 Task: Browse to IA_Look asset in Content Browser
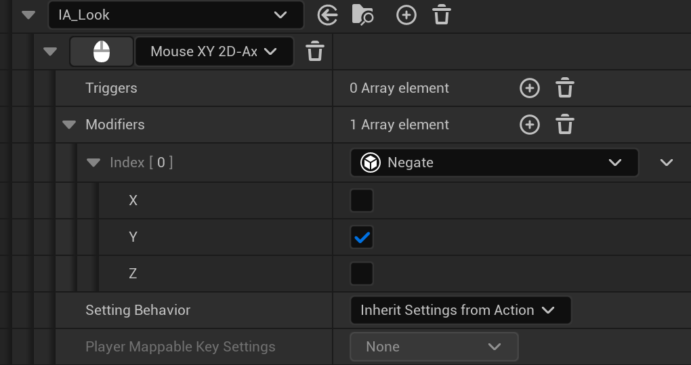362,15
